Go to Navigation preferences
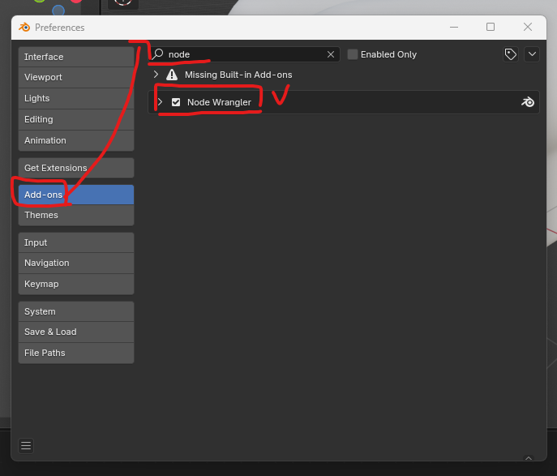Screen dimensions: 557x476 tap(76, 264)
